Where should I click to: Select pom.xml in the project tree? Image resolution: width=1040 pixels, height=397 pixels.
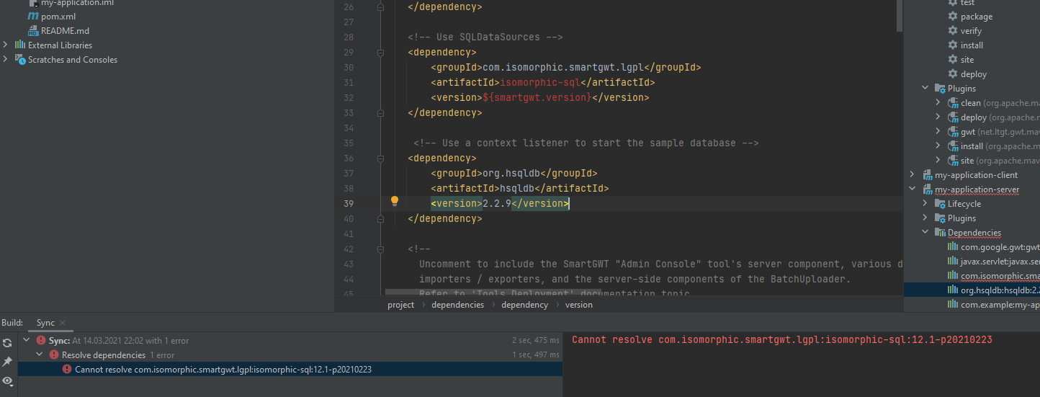point(58,17)
